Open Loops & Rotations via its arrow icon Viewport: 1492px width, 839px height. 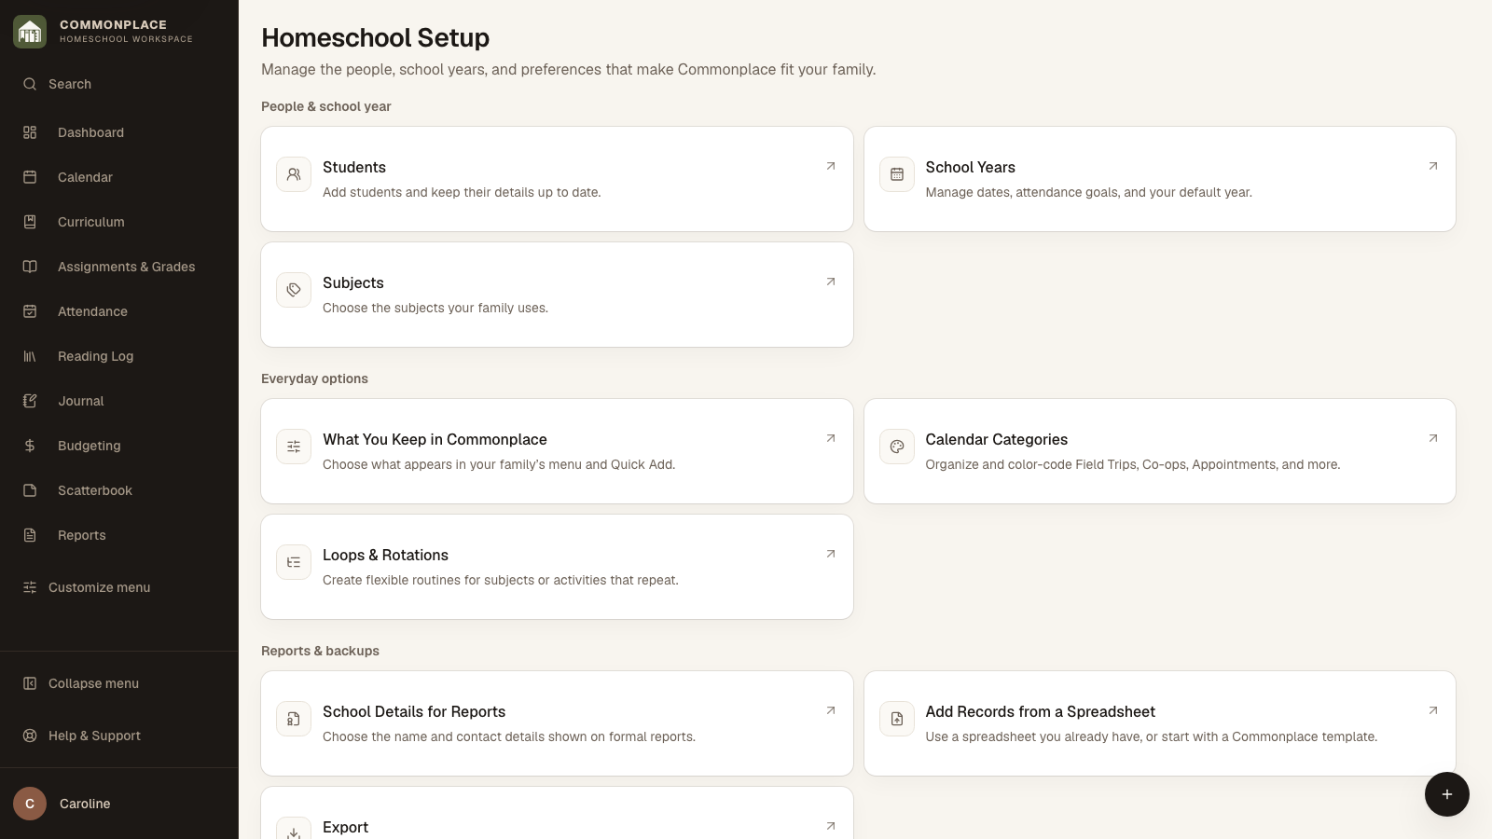831,554
